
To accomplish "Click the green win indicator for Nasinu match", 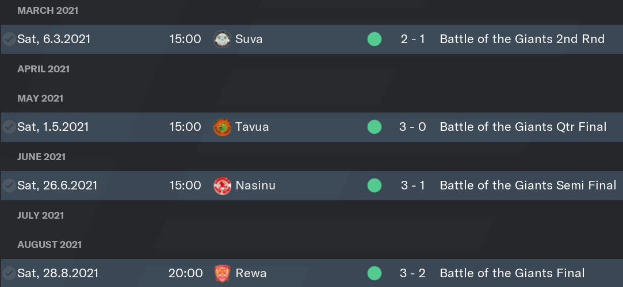I will point(374,185).
